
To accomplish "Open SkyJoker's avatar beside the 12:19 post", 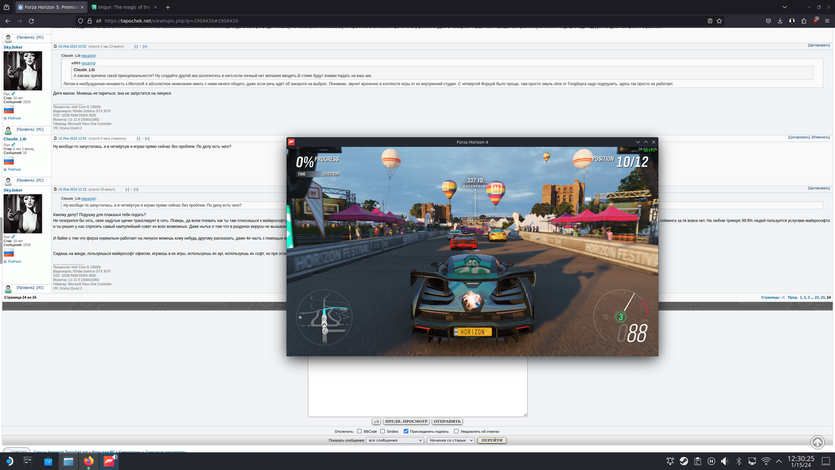I will click(x=23, y=213).
